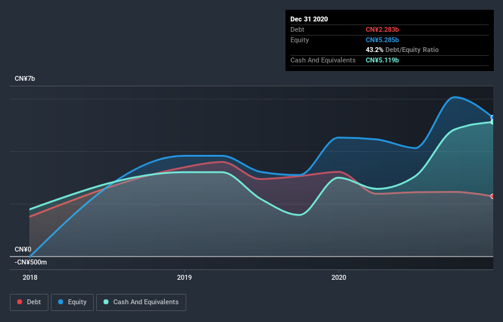This screenshot has height=322, width=503.
Task: Select the 2019 x-axis label
Action: tap(184, 277)
